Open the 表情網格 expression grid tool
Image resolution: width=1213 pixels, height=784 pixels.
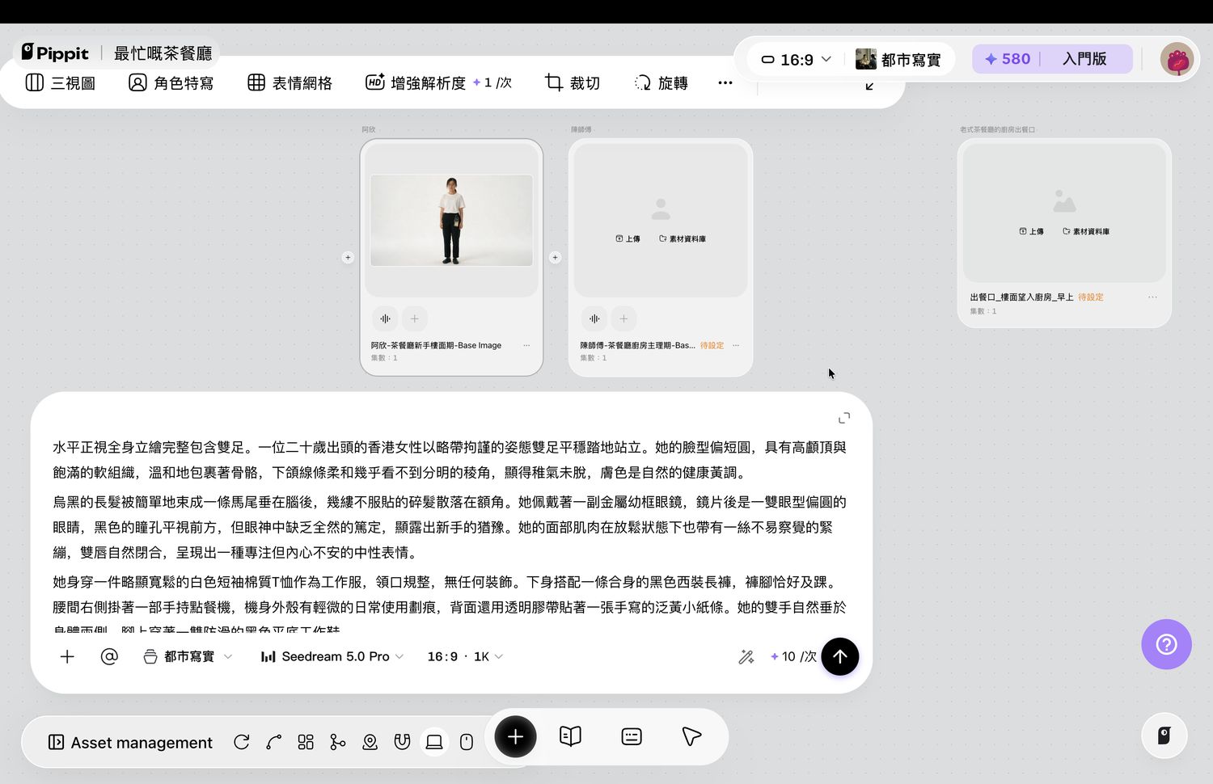tap(290, 82)
